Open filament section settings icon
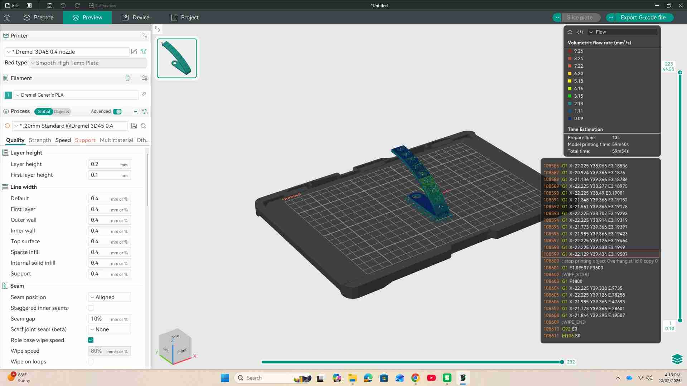The width and height of the screenshot is (687, 386). coord(145,78)
